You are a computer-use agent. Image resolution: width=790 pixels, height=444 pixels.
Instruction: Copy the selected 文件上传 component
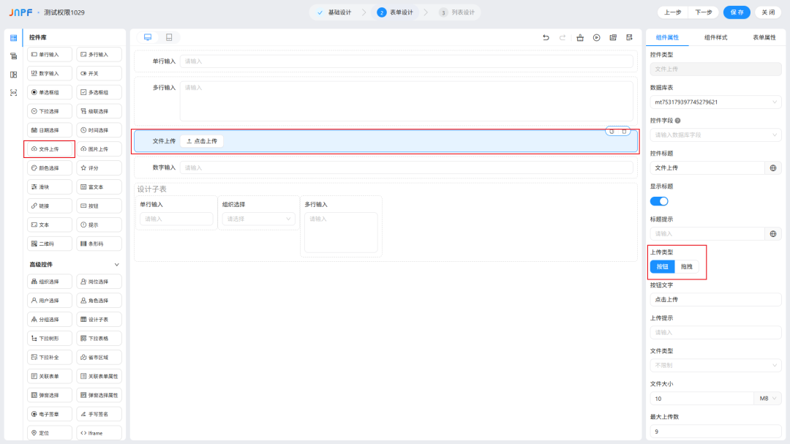[x=612, y=131]
